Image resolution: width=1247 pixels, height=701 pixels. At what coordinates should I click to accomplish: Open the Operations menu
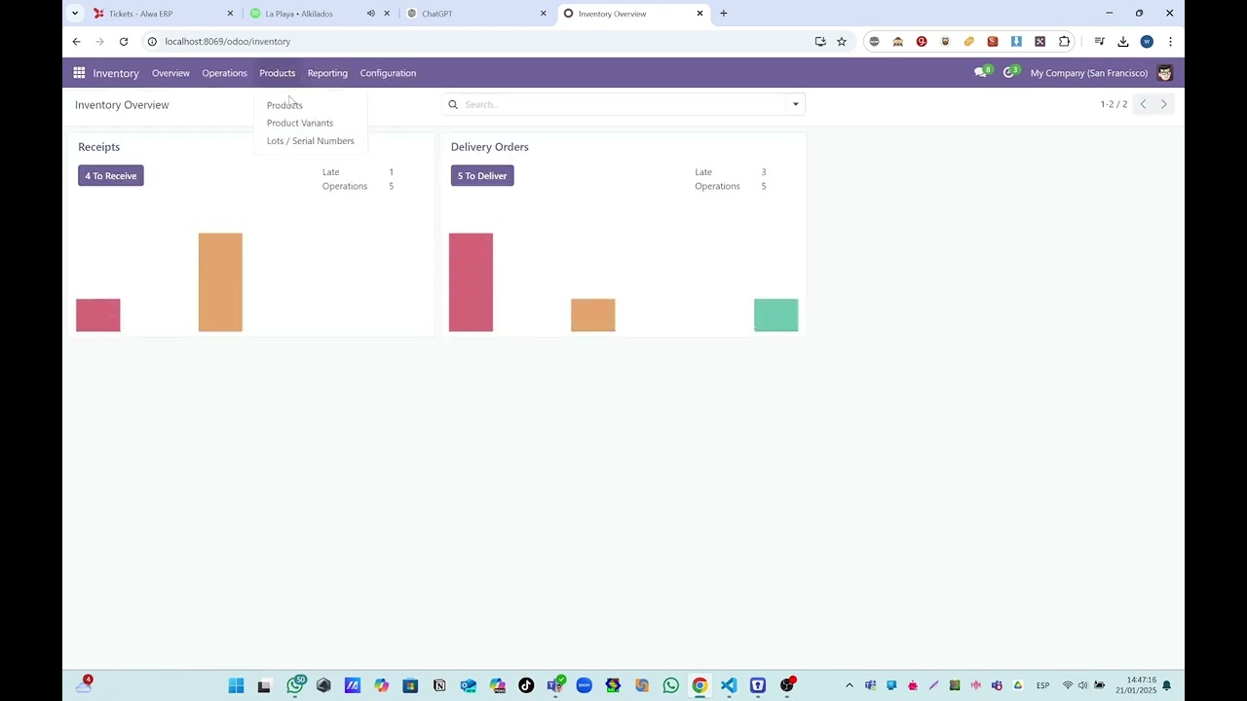point(224,73)
